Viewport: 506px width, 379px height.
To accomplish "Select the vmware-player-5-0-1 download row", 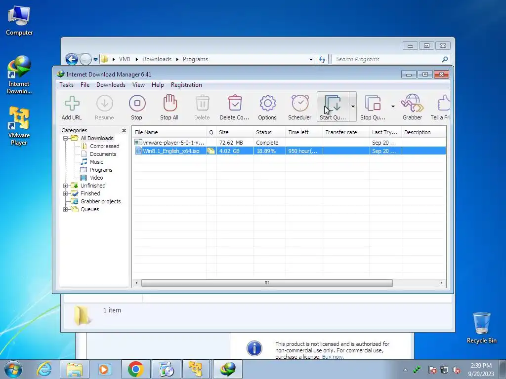I will point(290,143).
